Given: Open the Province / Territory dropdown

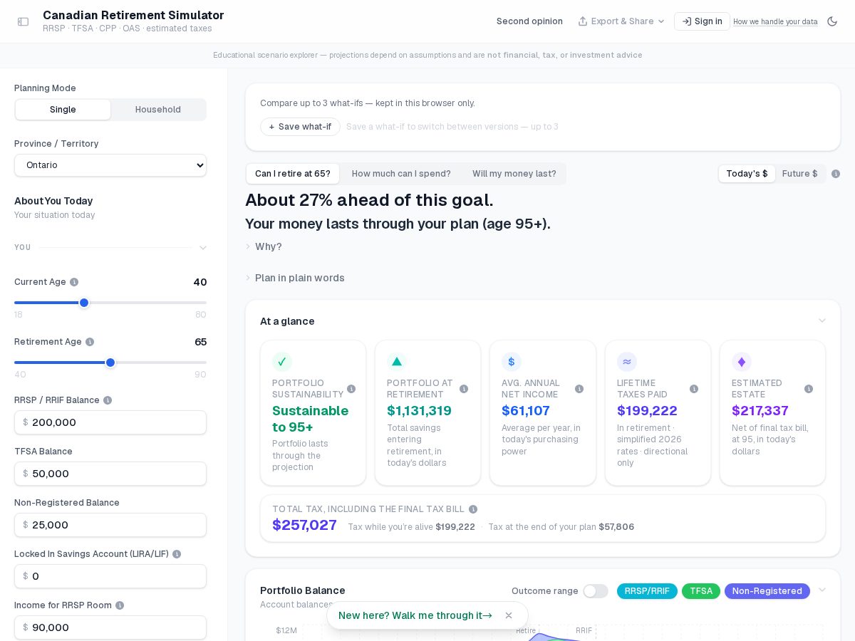Looking at the screenshot, I should click(x=110, y=165).
